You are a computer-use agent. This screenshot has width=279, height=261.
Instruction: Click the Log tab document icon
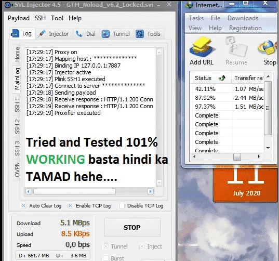15,33
